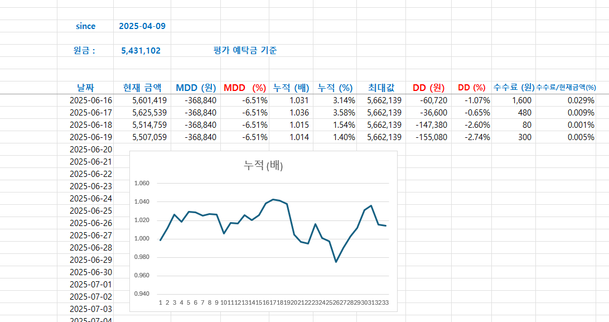609x322 pixels.
Task: Select the DD (원) header cell
Action: [x=428, y=88]
